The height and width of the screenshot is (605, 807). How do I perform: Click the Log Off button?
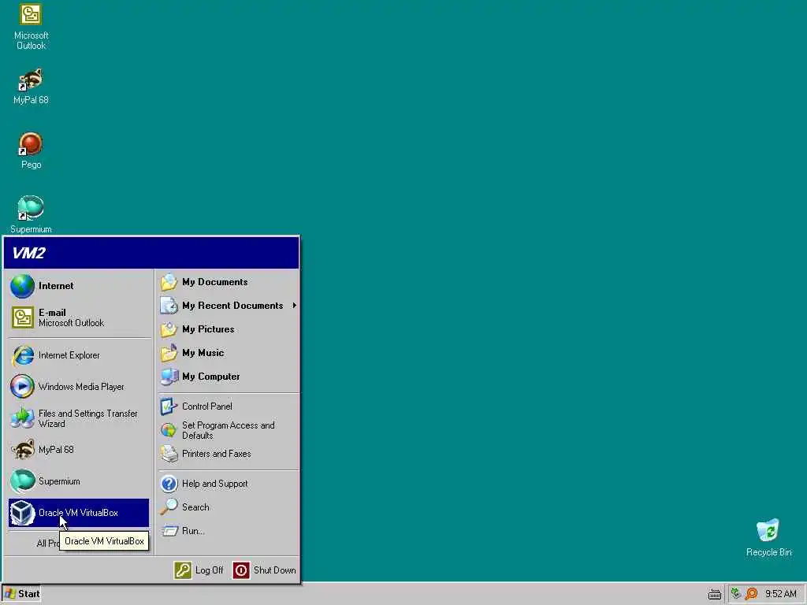point(199,570)
